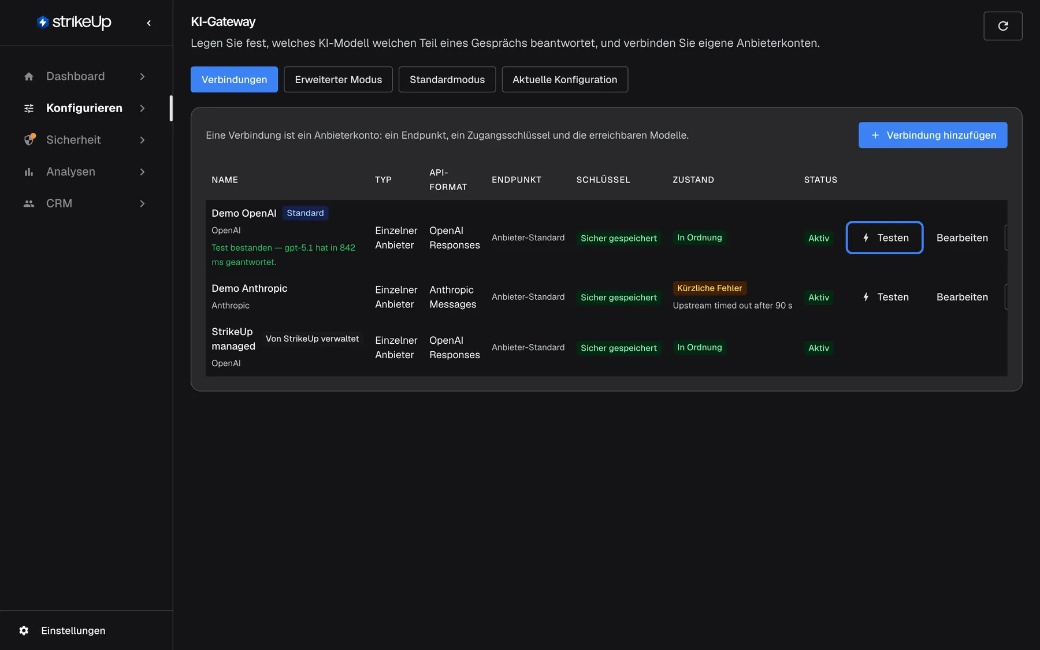The image size is (1040, 650).
Task: Click the Sicherheit shield icon
Action: [29, 140]
